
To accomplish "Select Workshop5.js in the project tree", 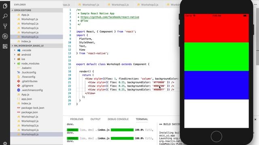I will (x=36, y=135).
